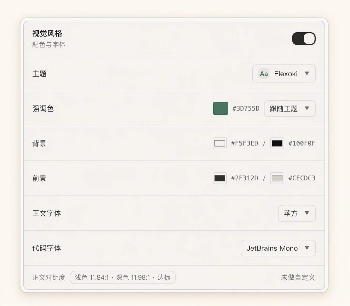Click the 配色与字体 subtitle

point(49,45)
